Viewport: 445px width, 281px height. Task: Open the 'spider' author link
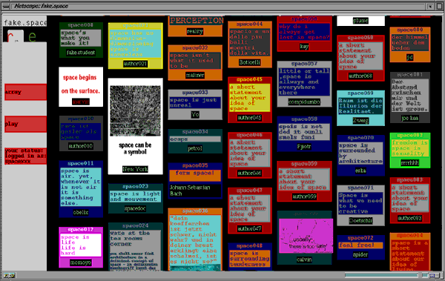[x=360, y=254]
